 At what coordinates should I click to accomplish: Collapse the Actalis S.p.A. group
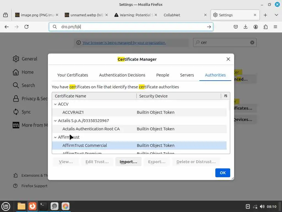coord(55,121)
